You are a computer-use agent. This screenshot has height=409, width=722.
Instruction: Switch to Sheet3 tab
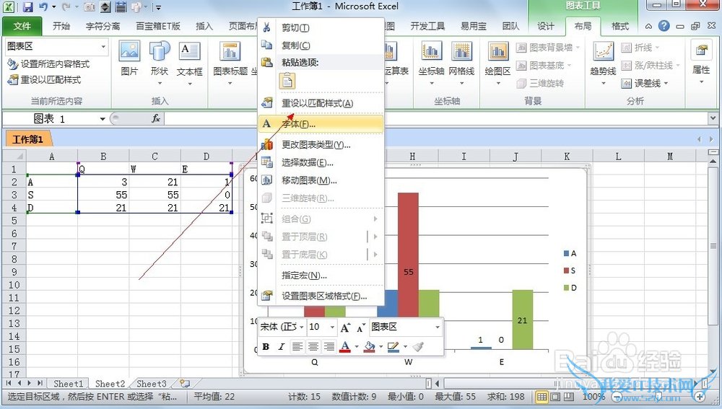[152, 383]
